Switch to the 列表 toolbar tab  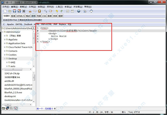click(39, 16)
